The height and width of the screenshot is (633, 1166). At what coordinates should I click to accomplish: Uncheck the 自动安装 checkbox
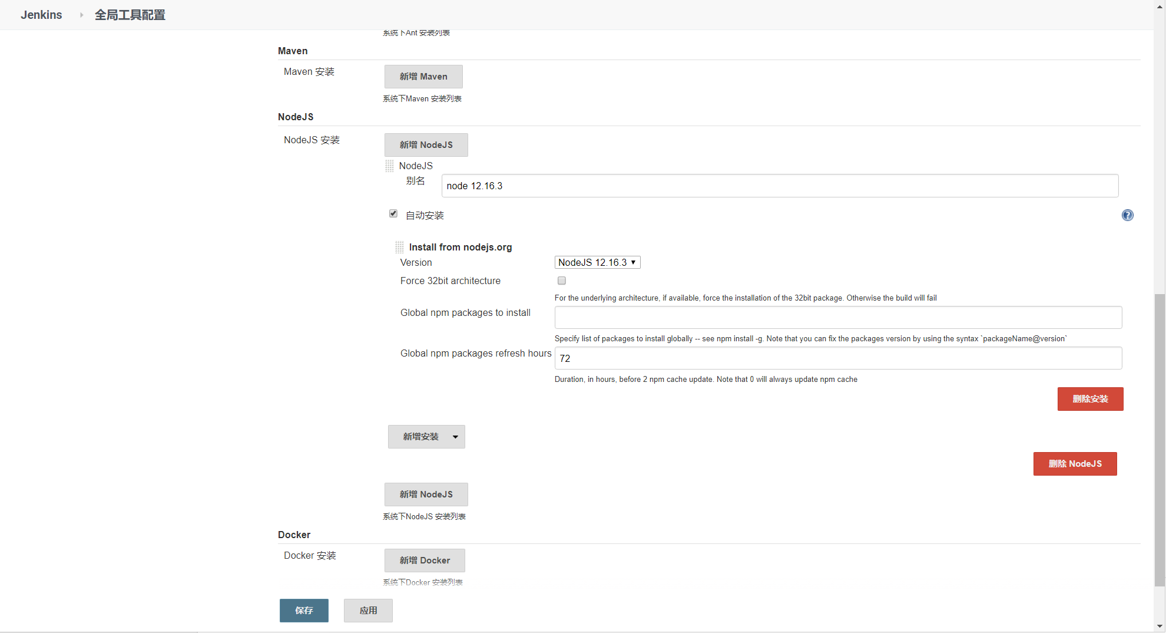[x=393, y=213]
